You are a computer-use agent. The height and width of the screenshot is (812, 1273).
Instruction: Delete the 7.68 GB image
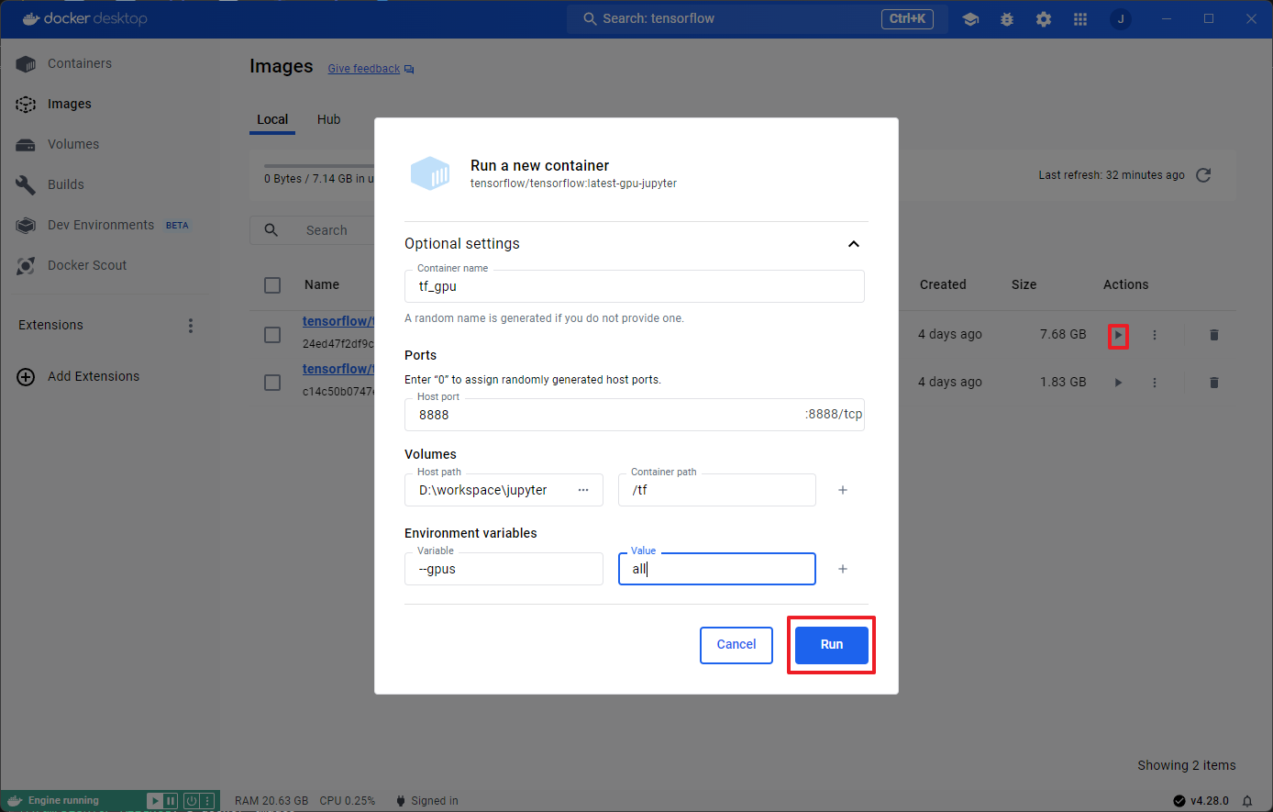[1214, 335]
